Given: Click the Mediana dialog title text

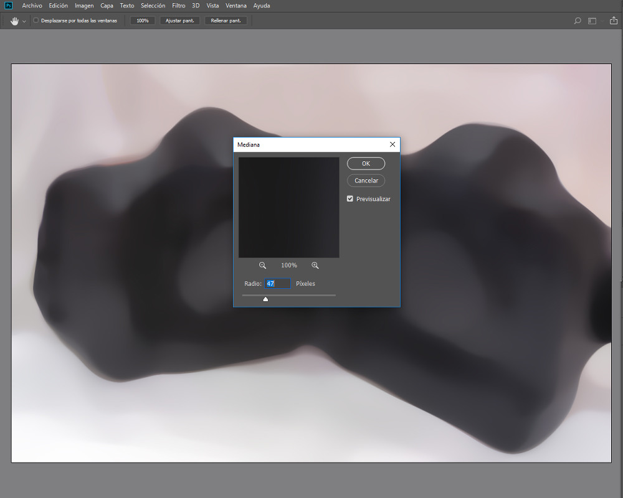Looking at the screenshot, I should 249,144.
